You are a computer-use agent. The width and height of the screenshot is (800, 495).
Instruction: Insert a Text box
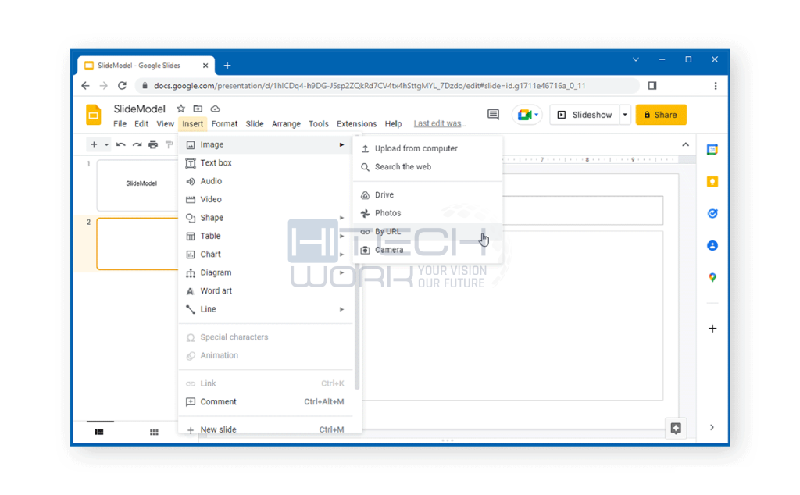[266, 163]
